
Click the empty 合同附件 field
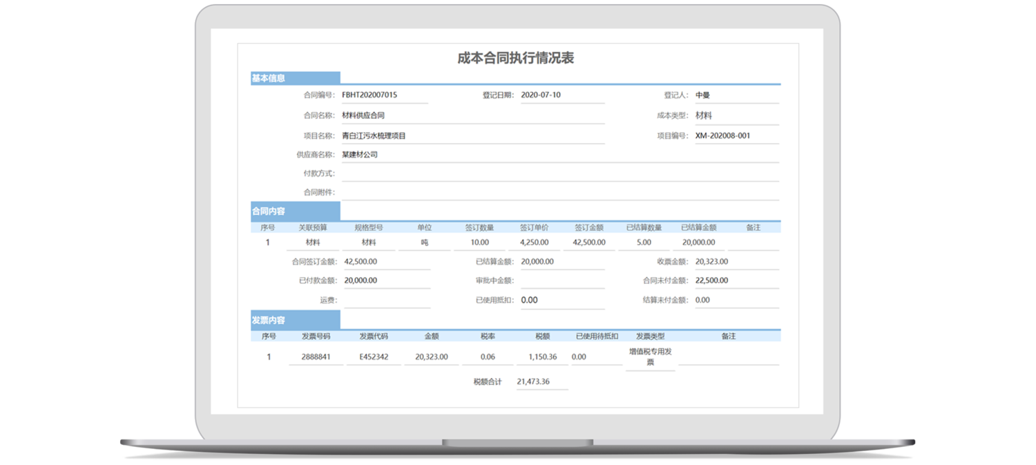(x=559, y=192)
